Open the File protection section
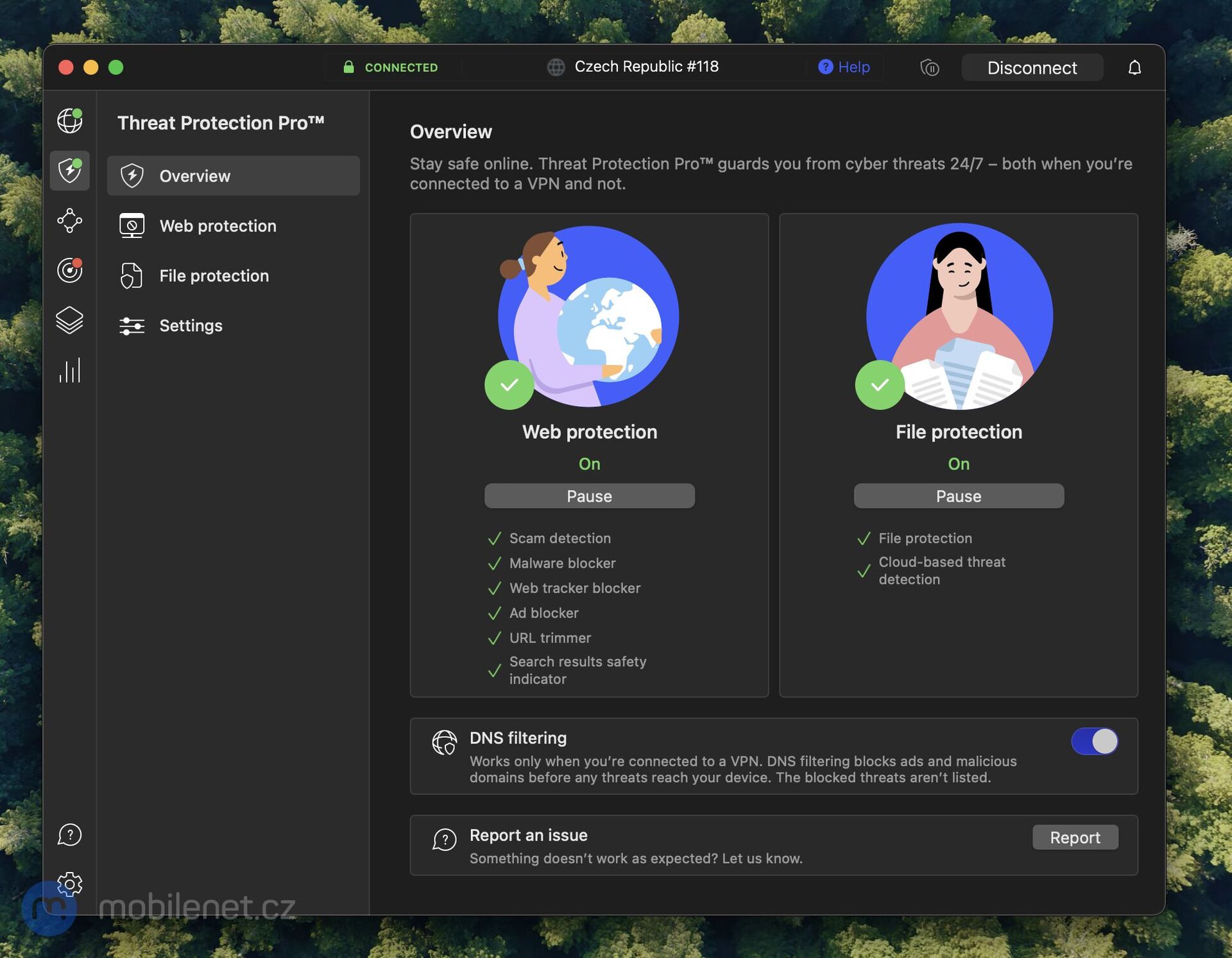 214,276
